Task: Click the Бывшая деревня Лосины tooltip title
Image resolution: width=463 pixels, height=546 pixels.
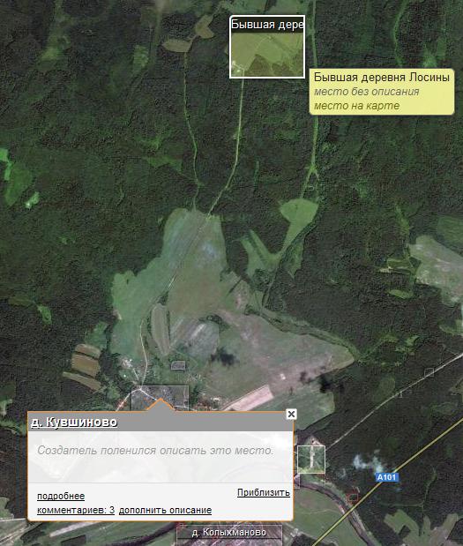Action: coord(382,77)
